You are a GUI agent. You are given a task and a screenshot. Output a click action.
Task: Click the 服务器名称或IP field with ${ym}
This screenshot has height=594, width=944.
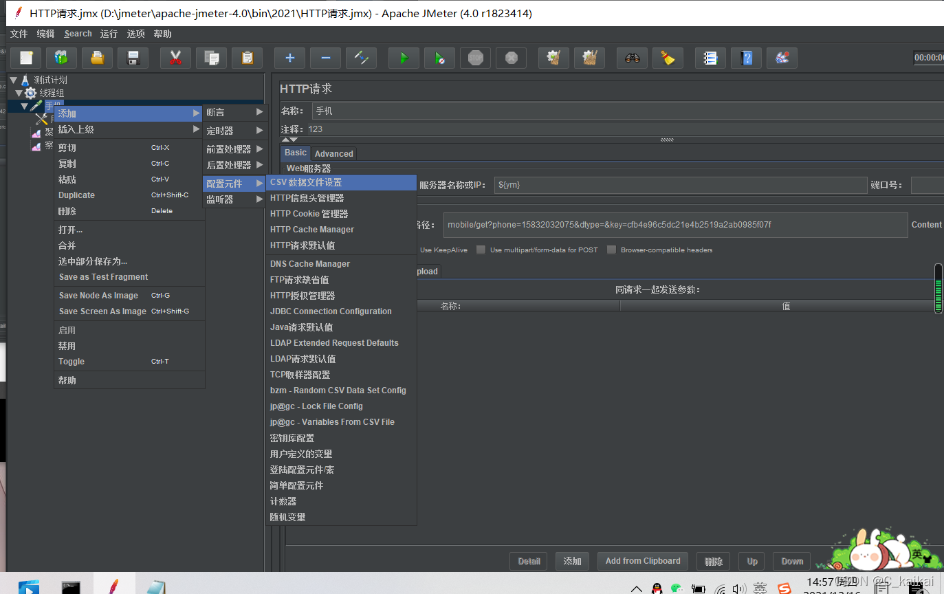click(x=681, y=185)
